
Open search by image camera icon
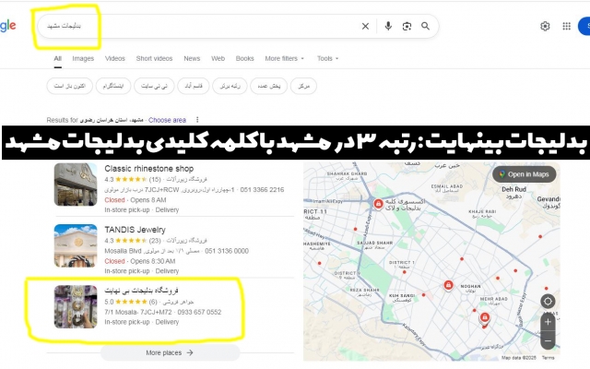[x=407, y=27]
